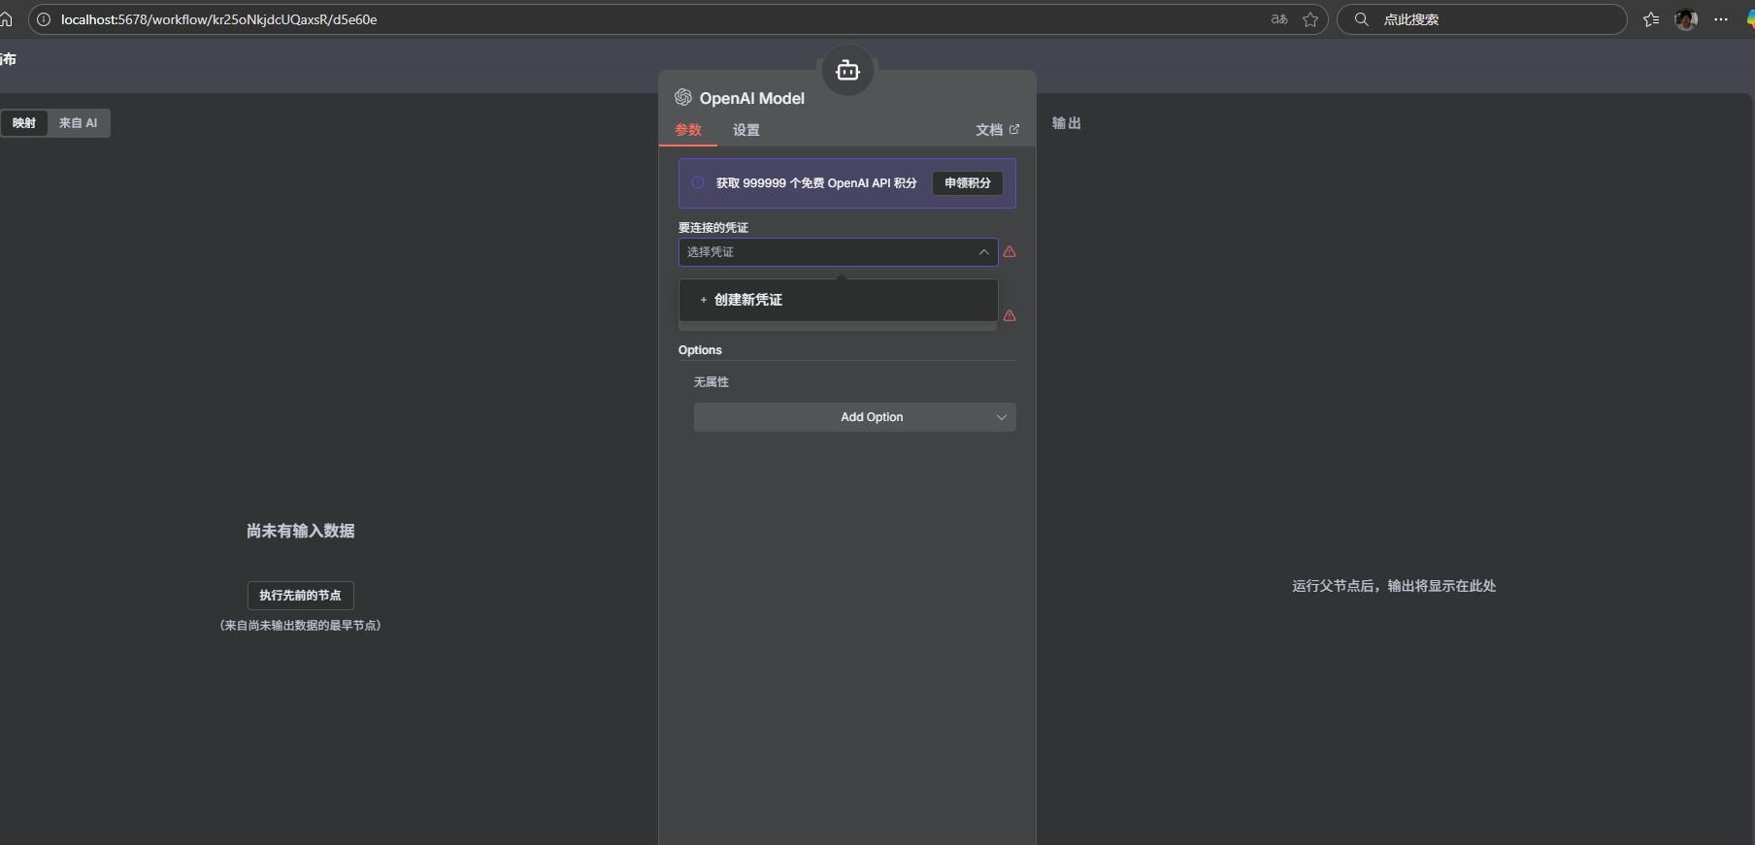Click 执行先前的节点 button
The height and width of the screenshot is (845, 1755).
click(301, 596)
